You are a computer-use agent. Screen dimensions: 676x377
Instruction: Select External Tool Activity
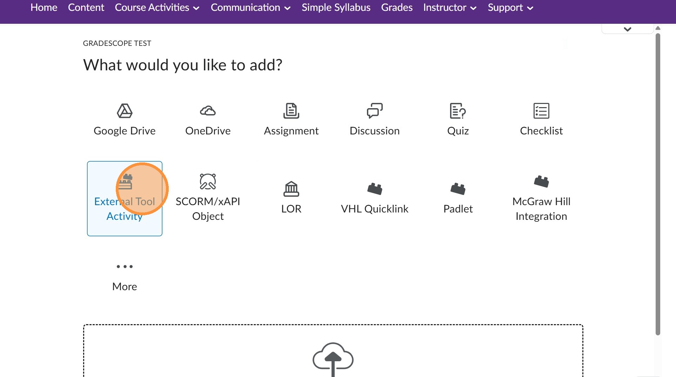tap(125, 198)
